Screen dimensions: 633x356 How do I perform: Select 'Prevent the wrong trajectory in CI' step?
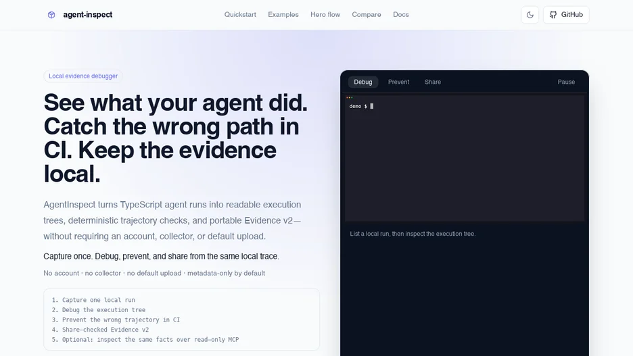[116, 320]
